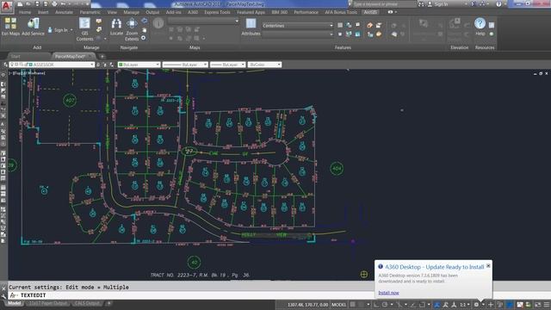Open the AutoCAD application menu button
Image resolution: width=551 pixels, height=310 pixels.
coord(7,6)
